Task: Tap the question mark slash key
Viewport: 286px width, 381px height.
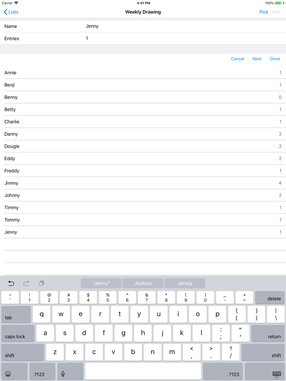Action: (230, 352)
